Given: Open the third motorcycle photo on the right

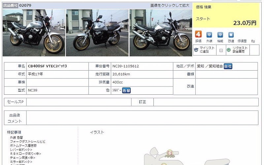Looking at the screenshot, I should coord(161,33).
